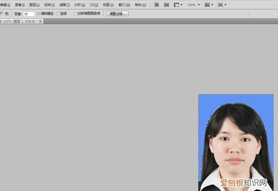Select the intersect-with-selection mode icon

[7, 13]
